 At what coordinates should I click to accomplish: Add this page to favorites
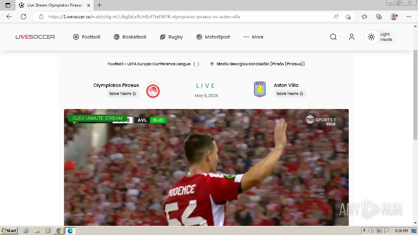coord(348,17)
